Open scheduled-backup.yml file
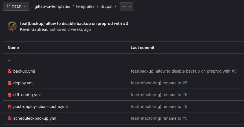The width and height of the screenshot is (244, 127). pos(35,118)
